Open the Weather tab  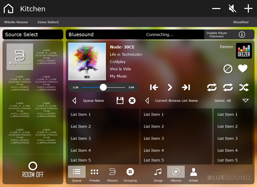click(x=241, y=22)
